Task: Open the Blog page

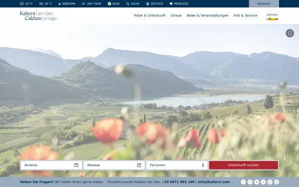Action: pyautogui.click(x=114, y=3)
